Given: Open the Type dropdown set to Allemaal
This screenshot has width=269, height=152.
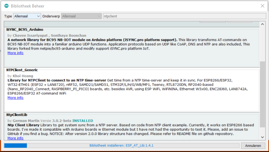Looking at the screenshot, I should point(27,16).
